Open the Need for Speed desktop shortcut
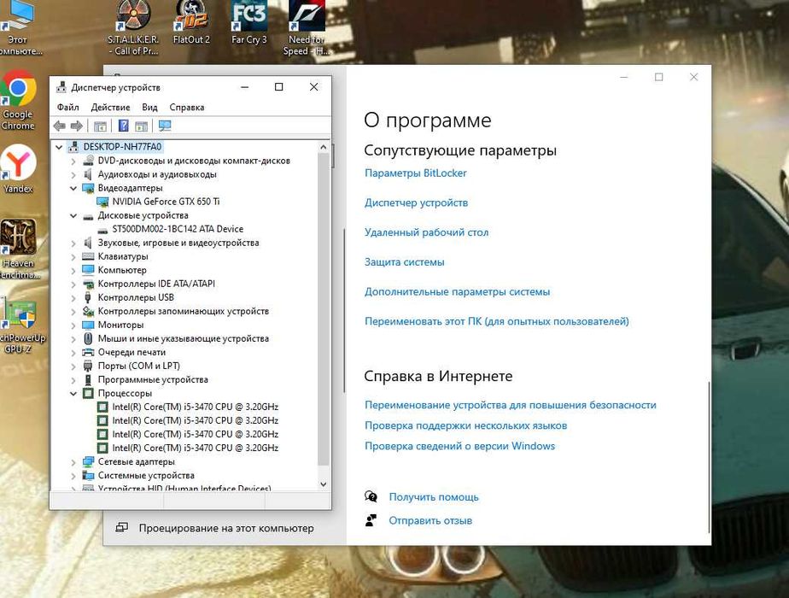The image size is (789, 598). tap(307, 27)
